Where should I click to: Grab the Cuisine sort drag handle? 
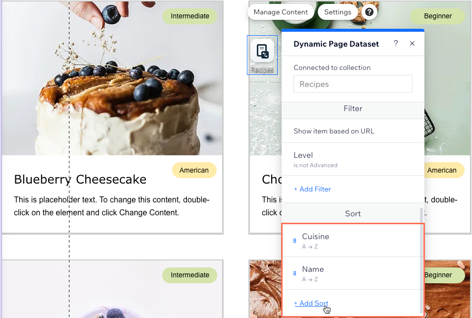tap(295, 241)
